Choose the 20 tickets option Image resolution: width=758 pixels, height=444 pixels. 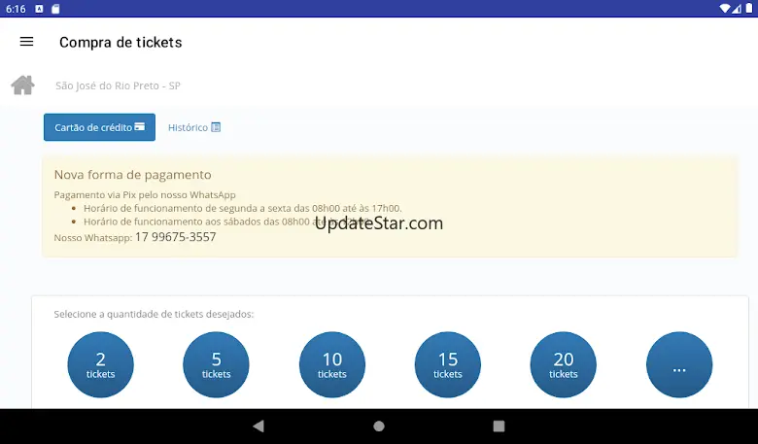pyautogui.click(x=564, y=364)
